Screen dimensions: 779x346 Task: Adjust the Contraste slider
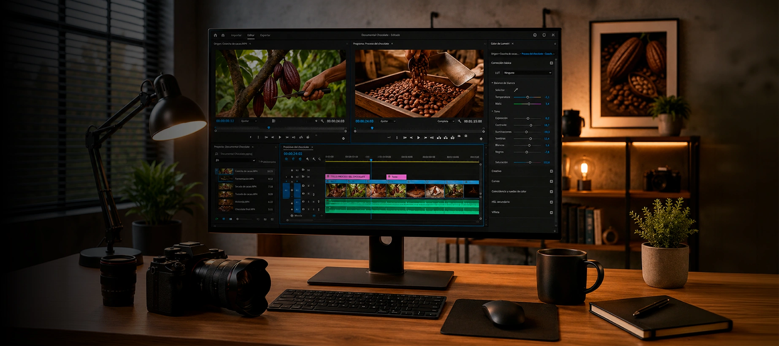pos(527,125)
